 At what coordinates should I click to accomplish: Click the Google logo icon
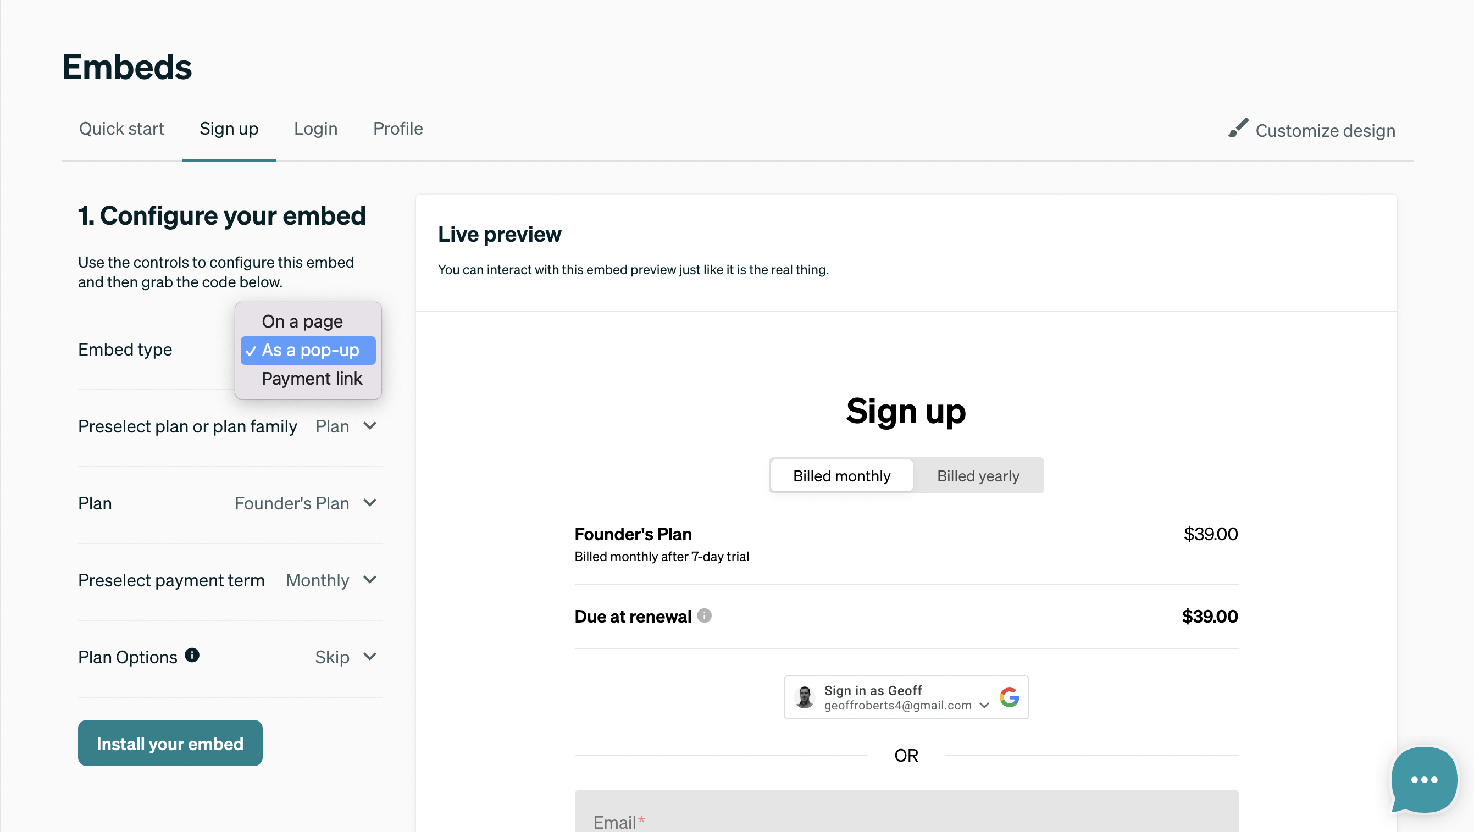(x=1010, y=697)
